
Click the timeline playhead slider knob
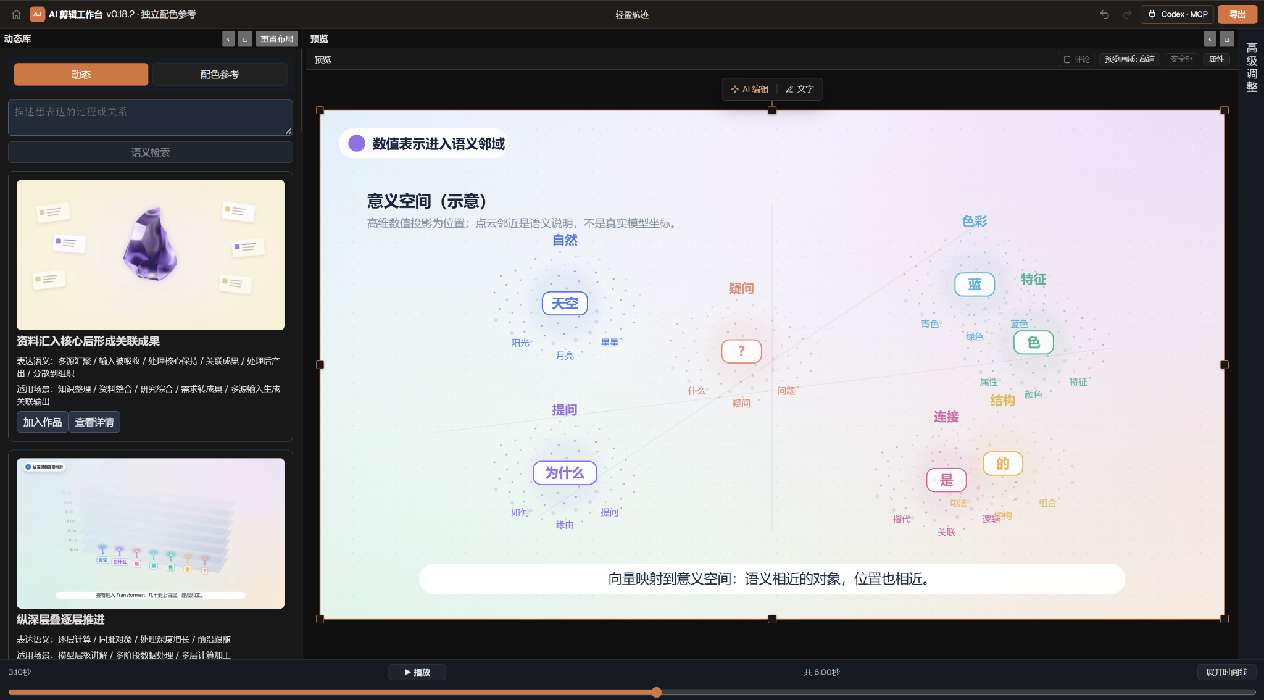point(657,692)
